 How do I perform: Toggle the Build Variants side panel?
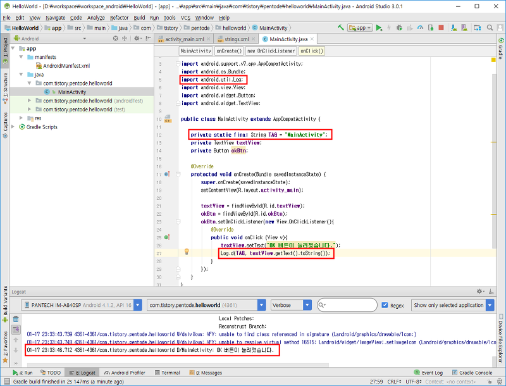pyautogui.click(x=5, y=304)
